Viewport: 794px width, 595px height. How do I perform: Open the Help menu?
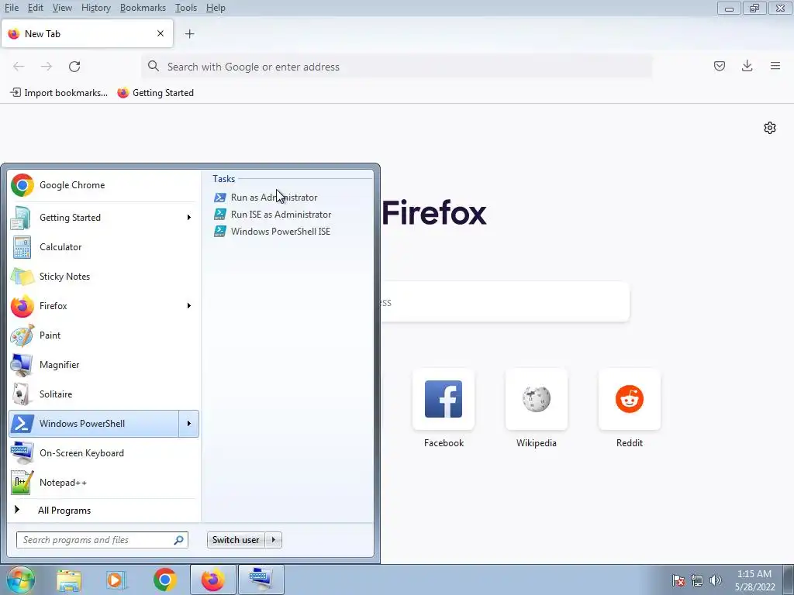click(x=216, y=8)
